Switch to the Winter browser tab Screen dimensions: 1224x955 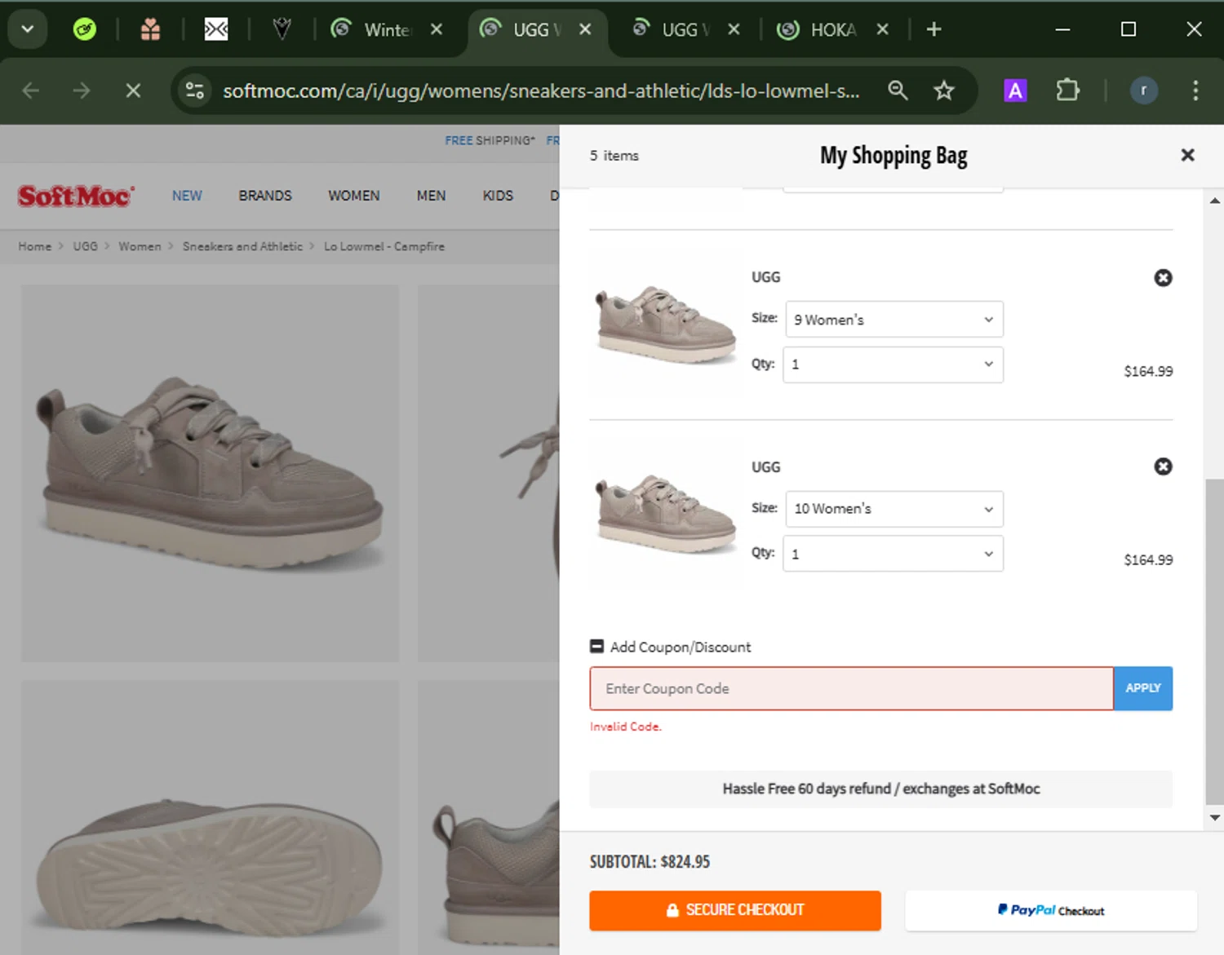375,29
